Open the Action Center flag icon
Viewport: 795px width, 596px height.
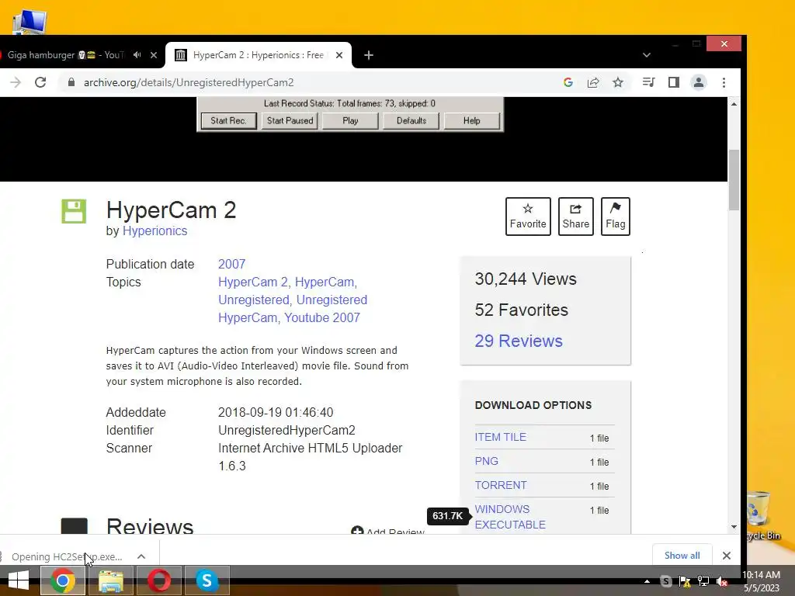click(x=685, y=581)
